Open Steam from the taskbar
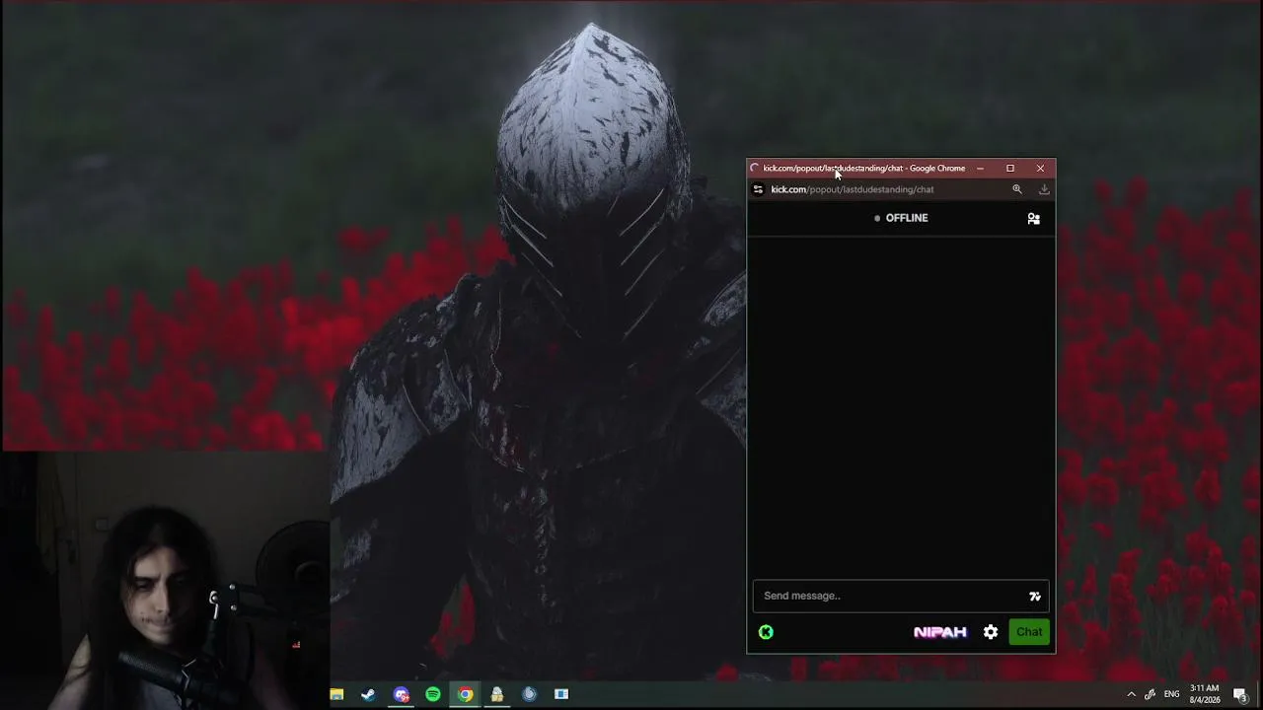This screenshot has height=710, width=1263. coord(368,694)
